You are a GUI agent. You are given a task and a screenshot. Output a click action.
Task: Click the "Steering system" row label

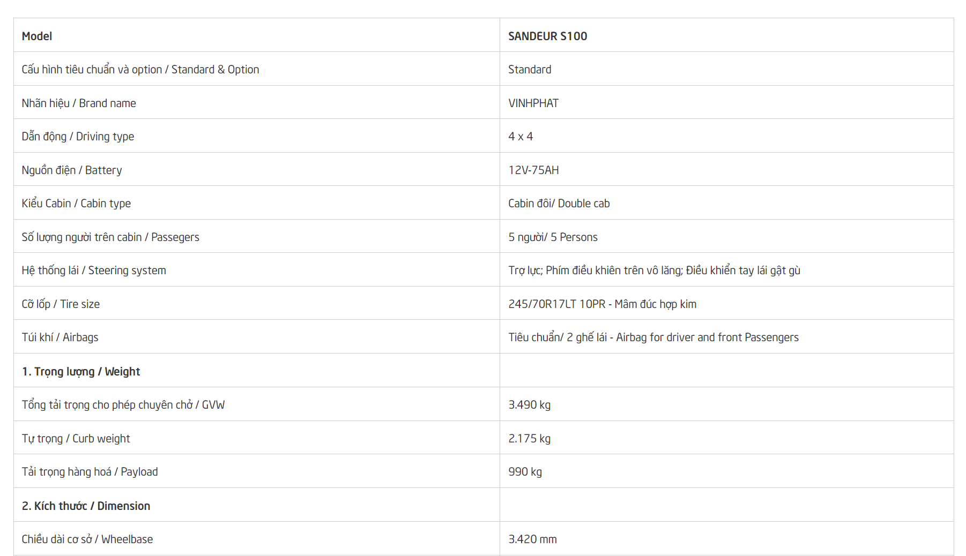click(x=94, y=271)
